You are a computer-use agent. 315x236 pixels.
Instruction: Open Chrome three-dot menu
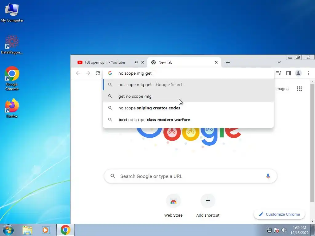point(308,73)
